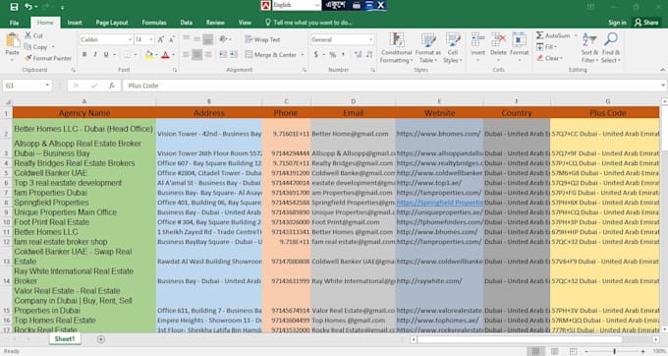Save the workbook with the Save icon
The width and height of the screenshot is (668, 356).
click(x=14, y=7)
